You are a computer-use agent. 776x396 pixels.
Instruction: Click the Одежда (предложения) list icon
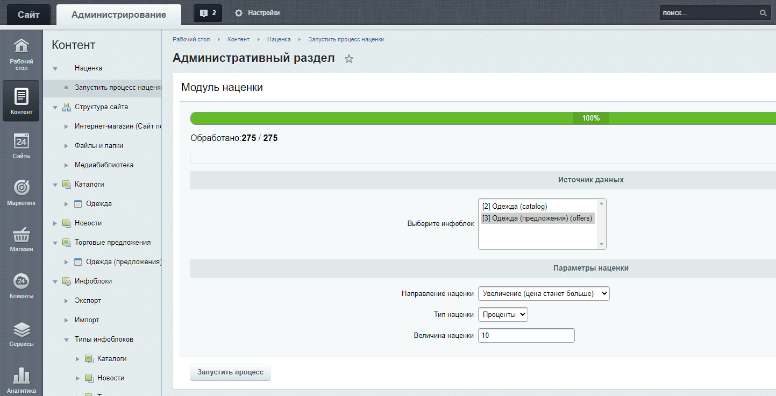(x=78, y=262)
